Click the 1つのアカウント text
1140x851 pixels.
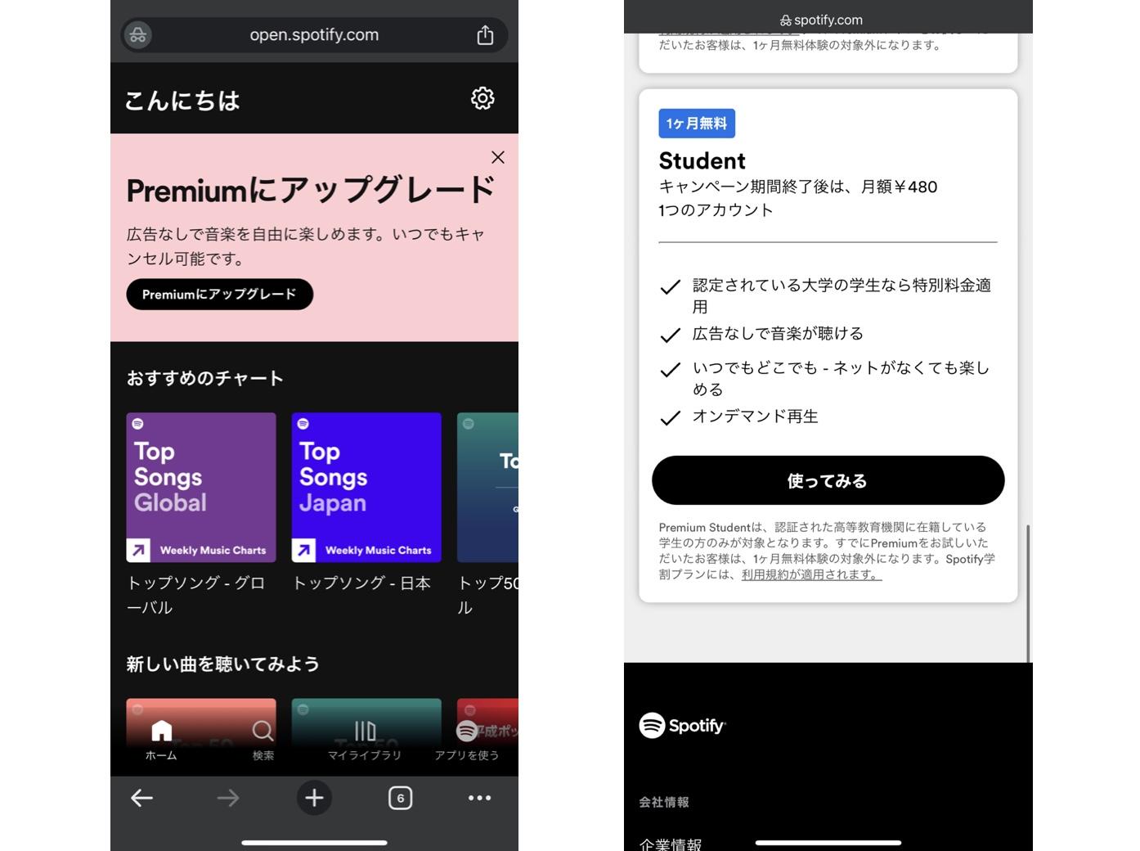pyautogui.click(x=716, y=210)
